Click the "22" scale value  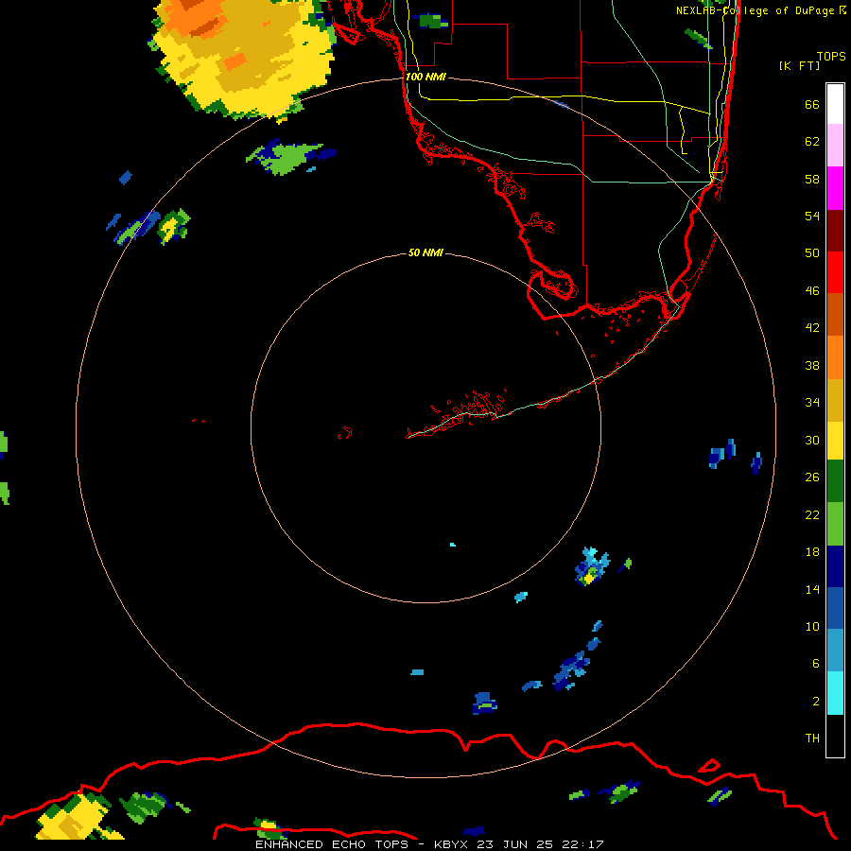tap(812, 514)
